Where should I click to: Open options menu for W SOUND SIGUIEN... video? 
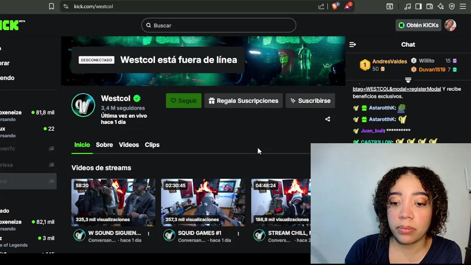[x=149, y=233]
